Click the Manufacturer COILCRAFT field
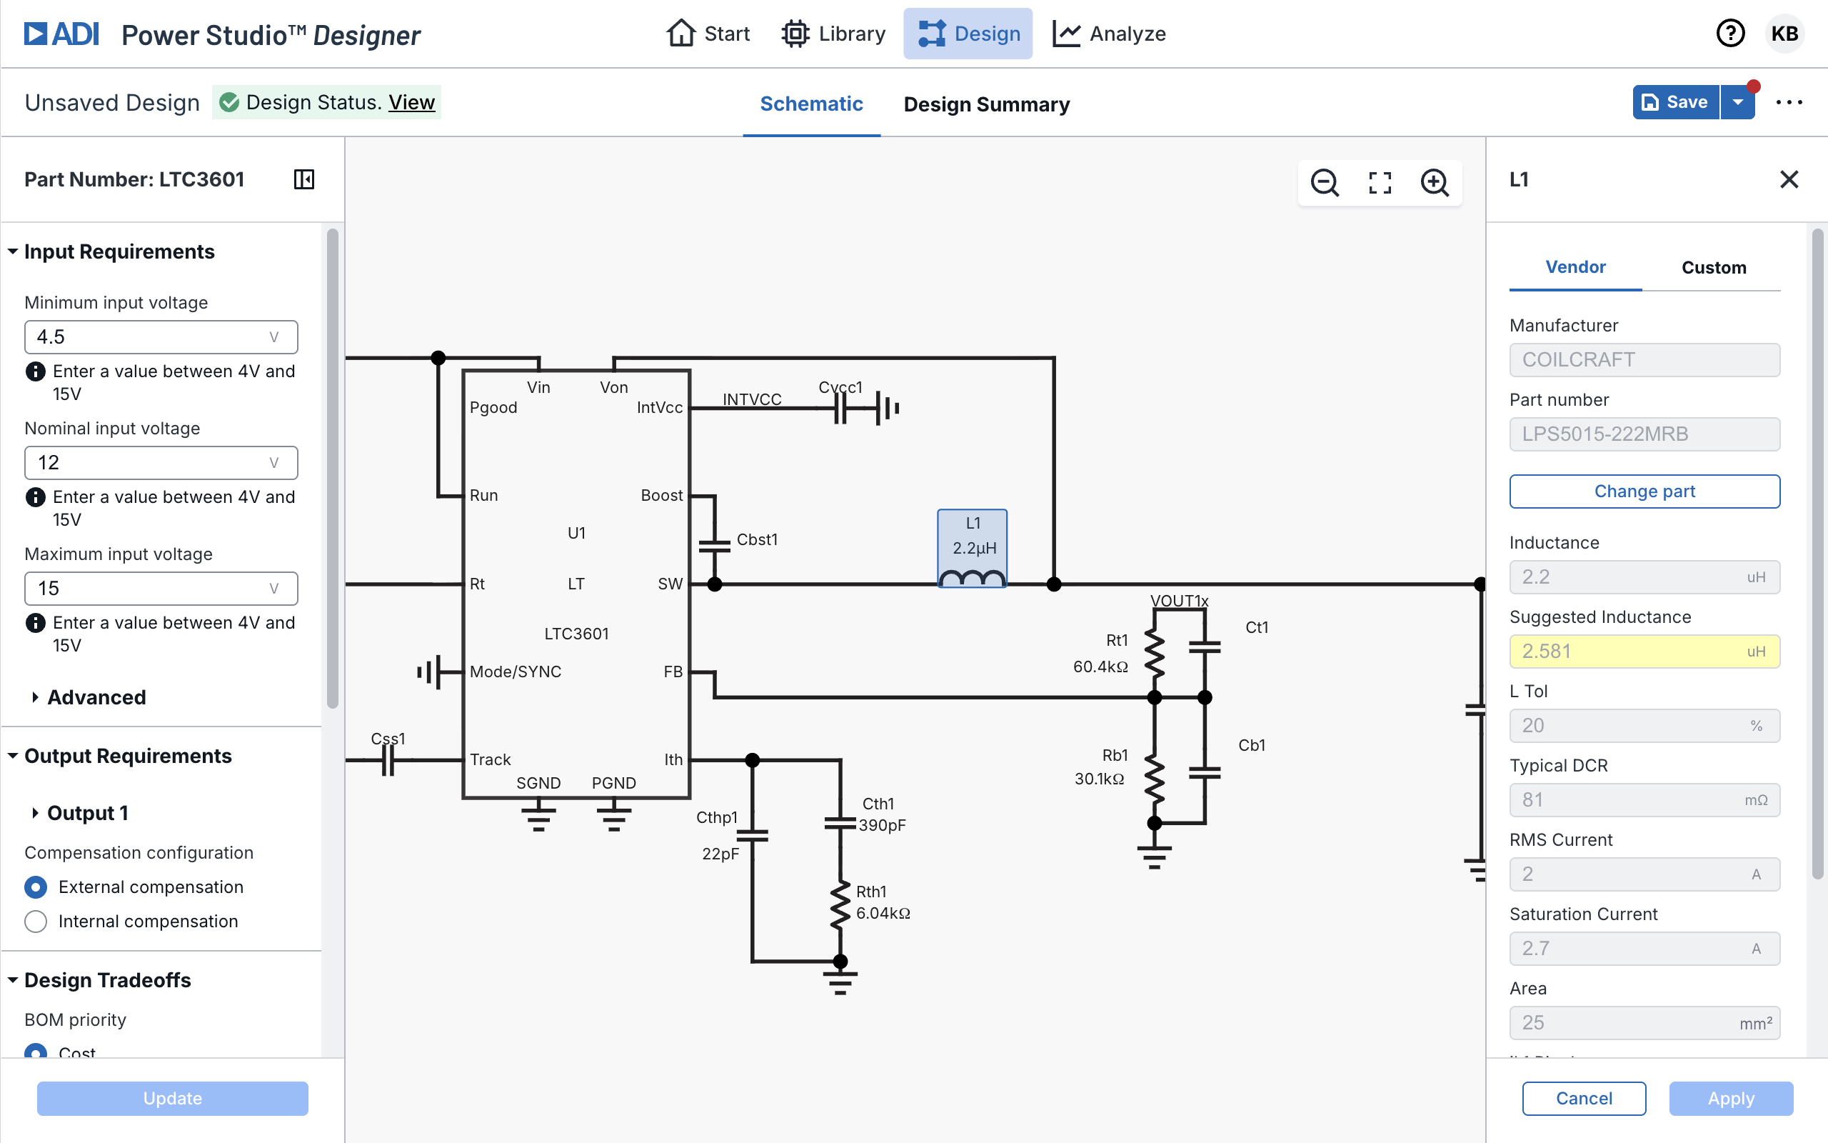 point(1644,360)
